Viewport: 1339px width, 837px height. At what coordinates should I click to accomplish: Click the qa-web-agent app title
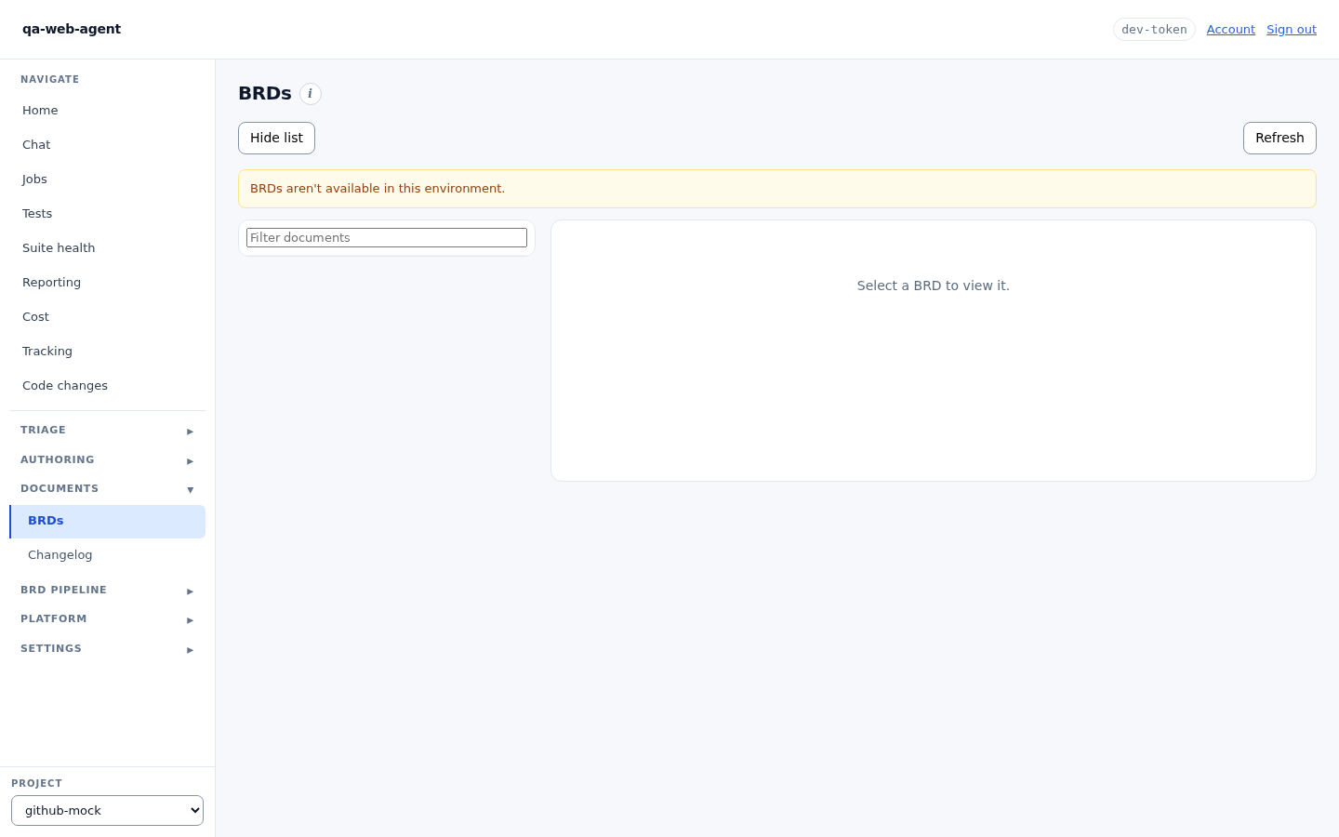pos(72,29)
